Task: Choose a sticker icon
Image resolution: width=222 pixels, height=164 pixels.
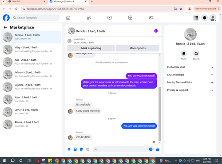Action: 81,149
